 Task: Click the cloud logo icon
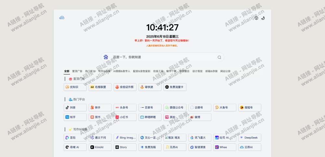[62, 18]
